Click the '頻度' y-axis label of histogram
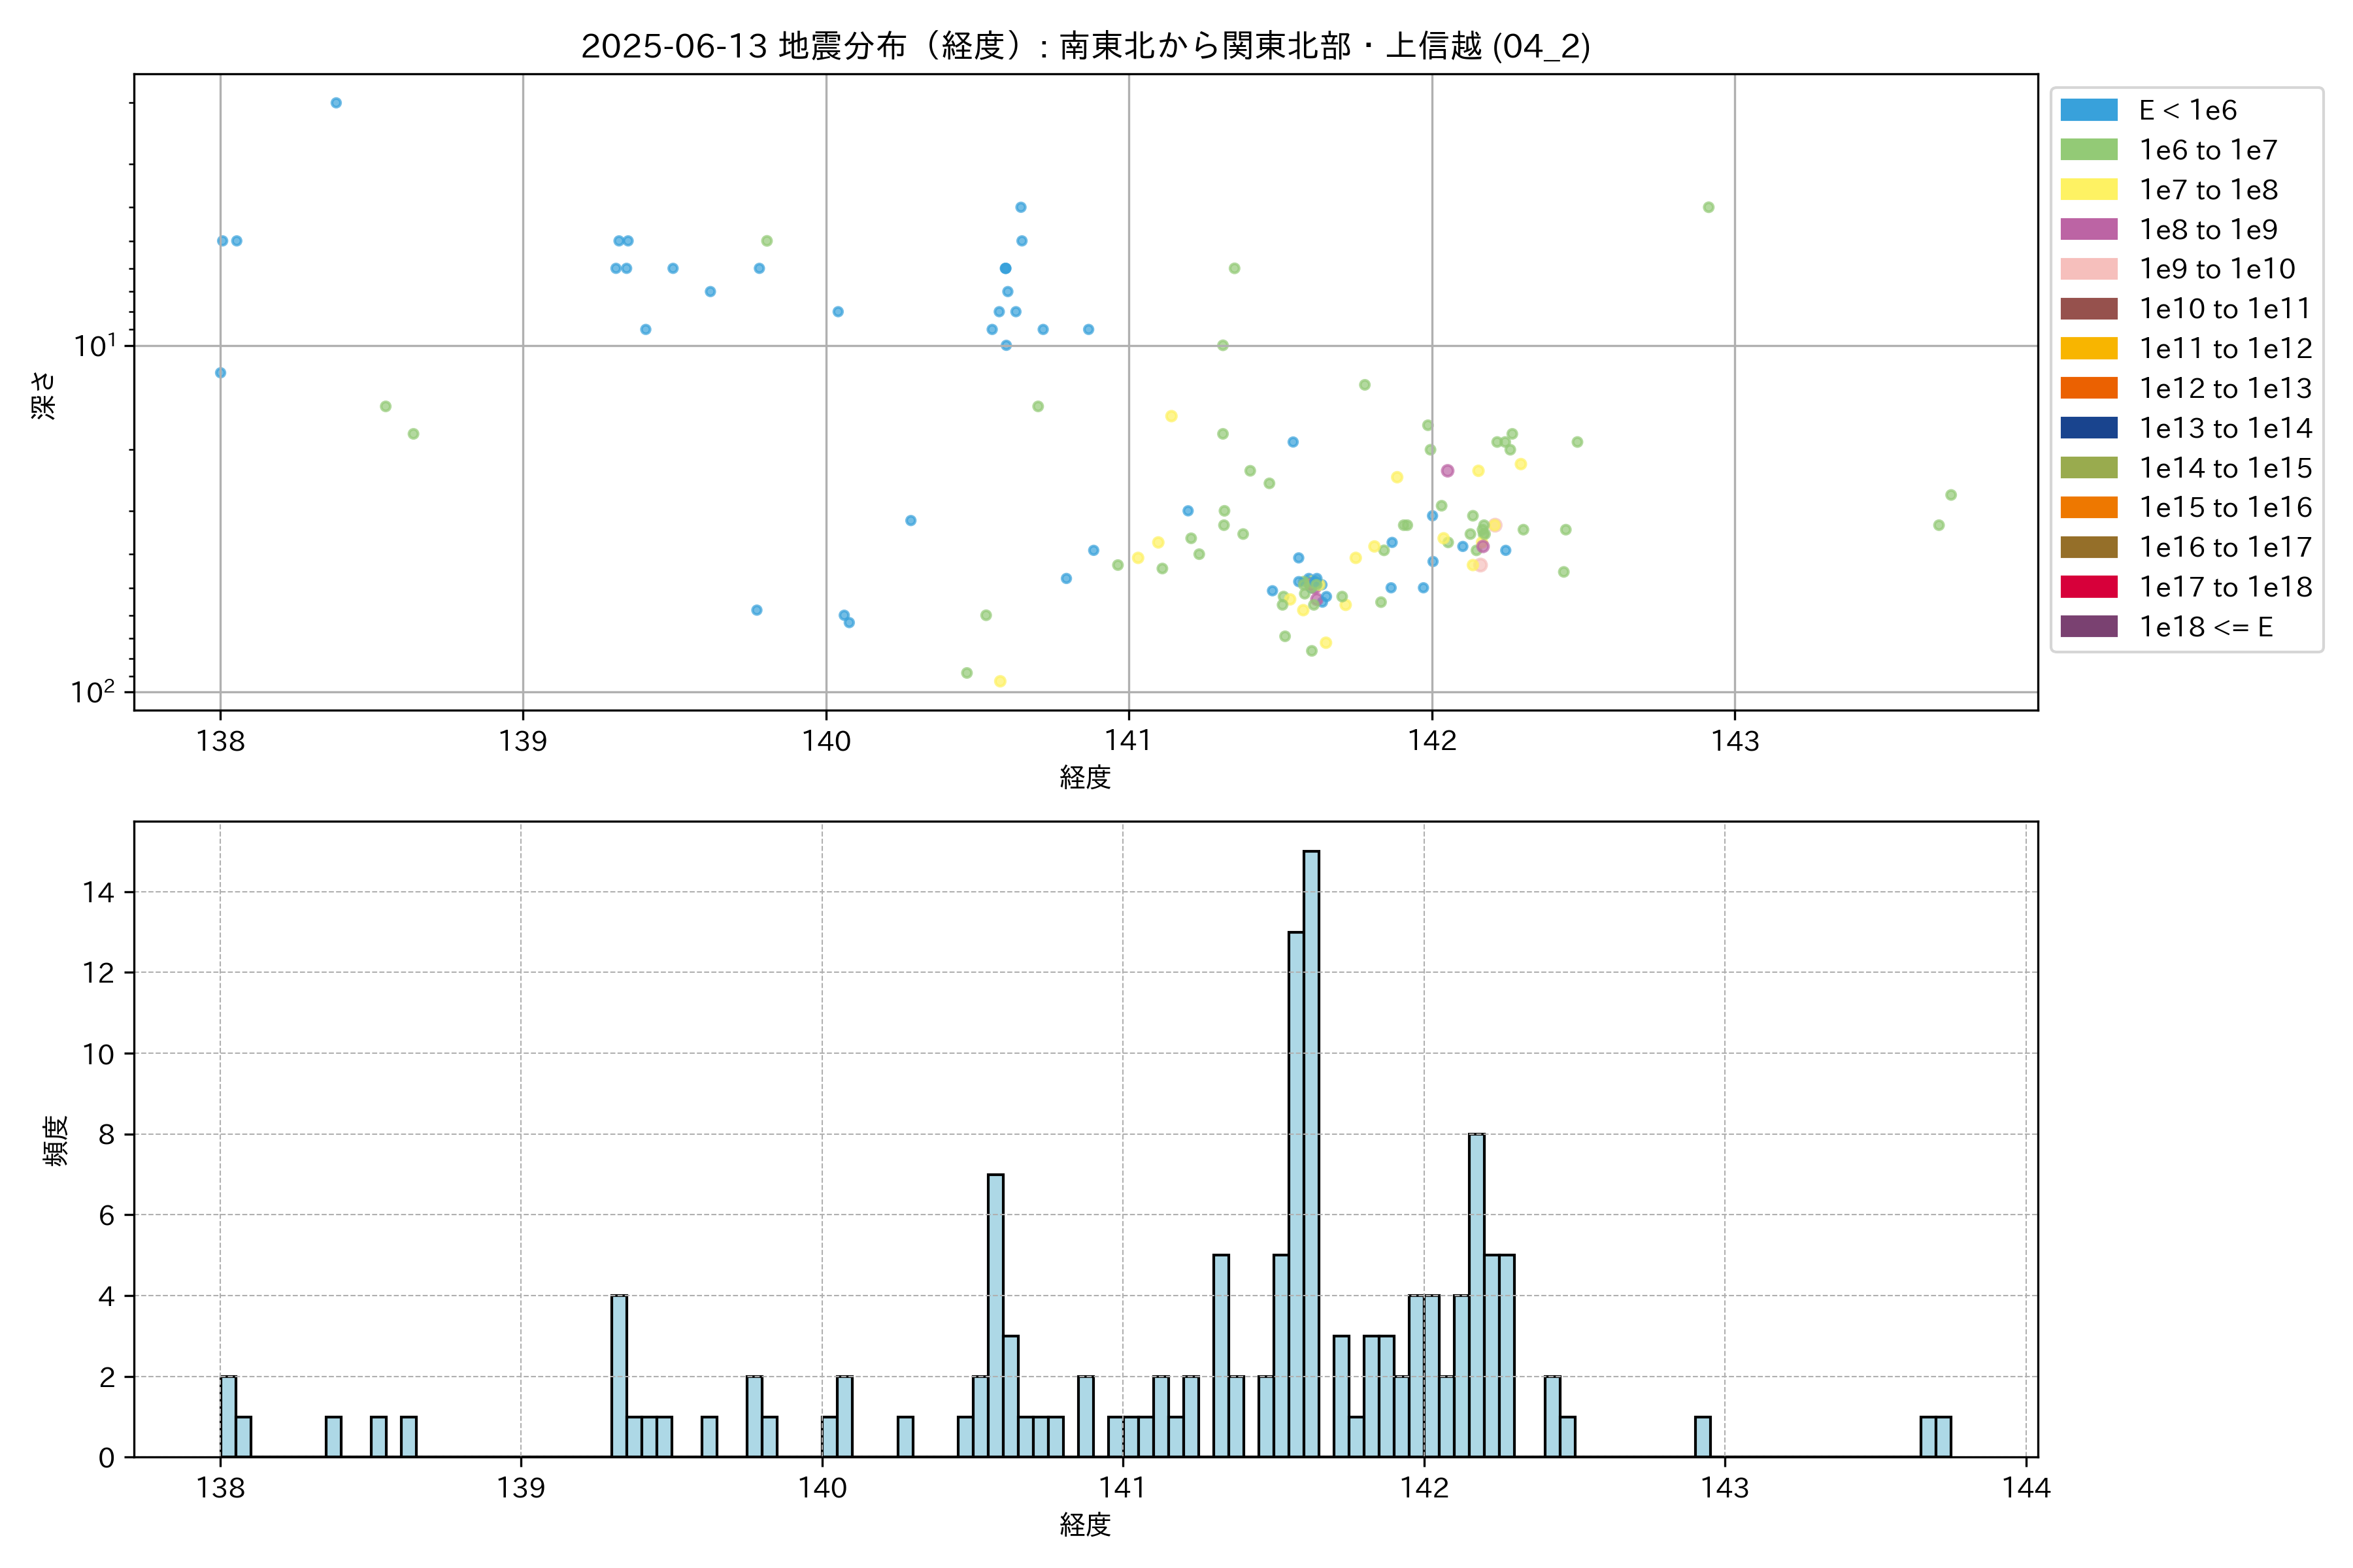The height and width of the screenshot is (1568, 2353). point(56,1140)
